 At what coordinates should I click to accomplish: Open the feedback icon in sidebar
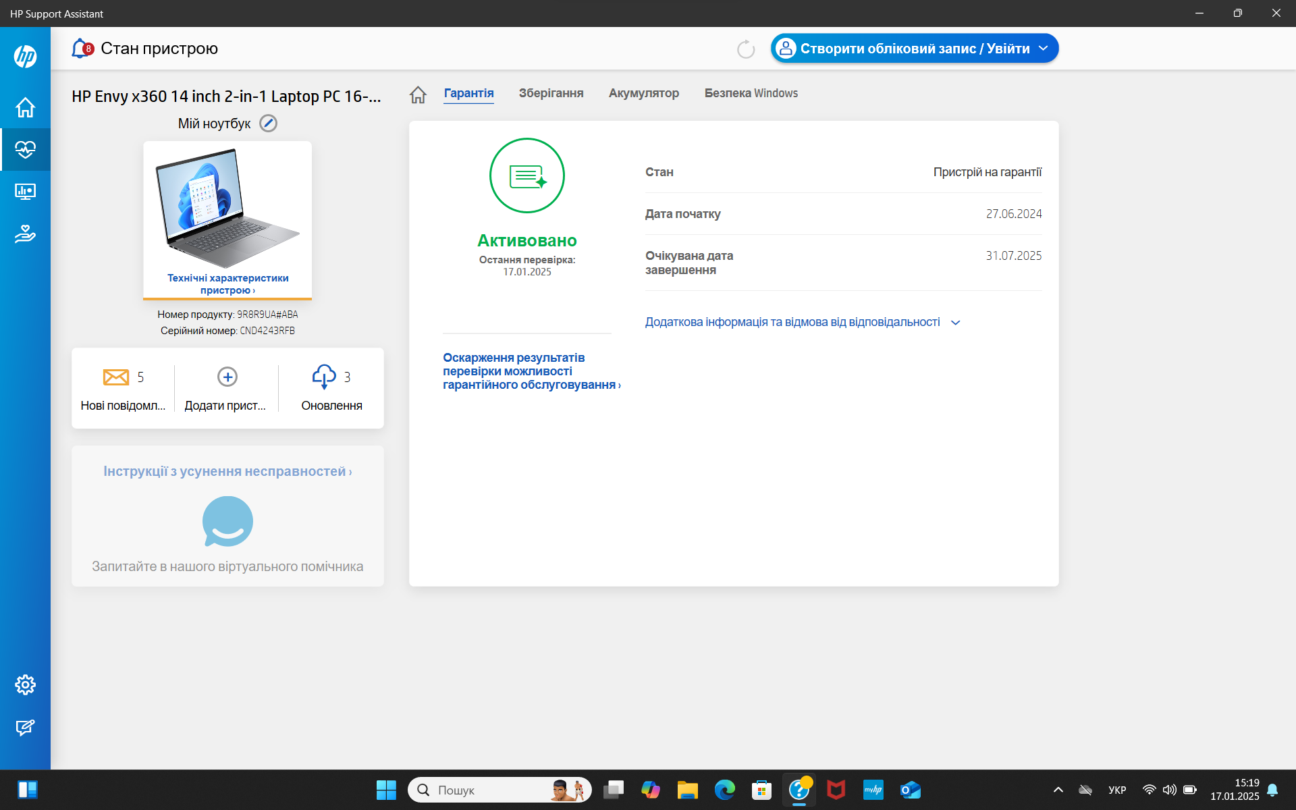tap(26, 727)
